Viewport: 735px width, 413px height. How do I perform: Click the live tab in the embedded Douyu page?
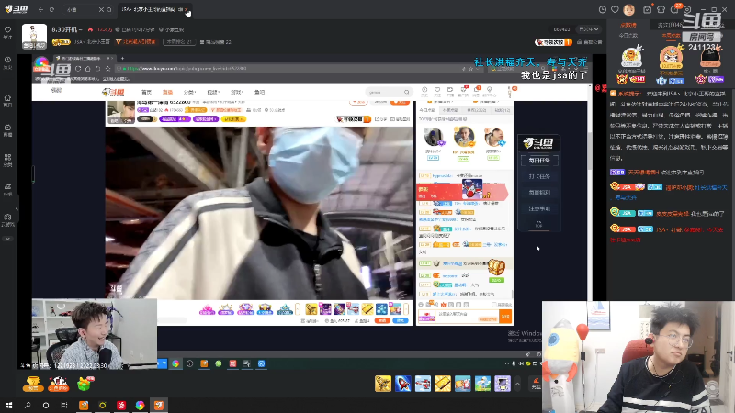pos(167,93)
